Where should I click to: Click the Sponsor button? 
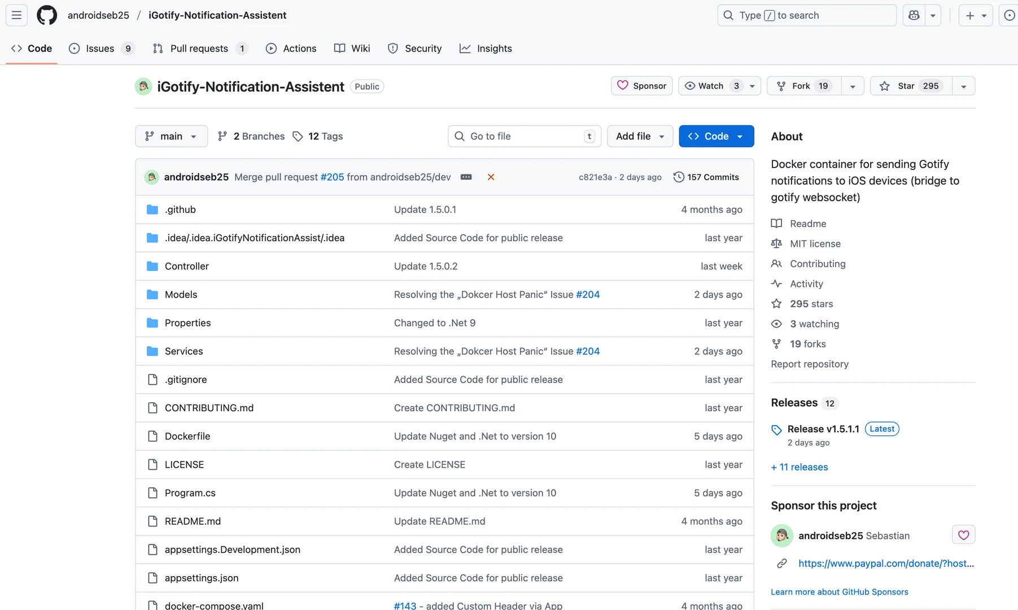[x=641, y=86]
